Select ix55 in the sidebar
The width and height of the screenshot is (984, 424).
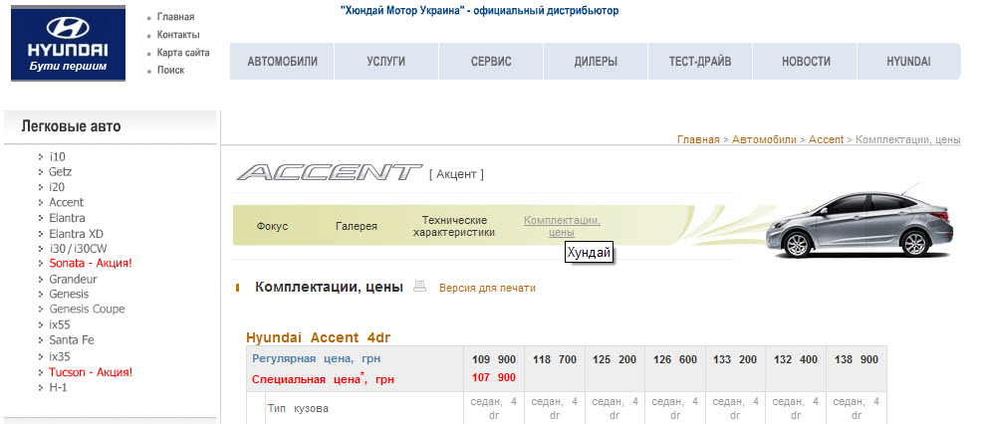point(60,324)
